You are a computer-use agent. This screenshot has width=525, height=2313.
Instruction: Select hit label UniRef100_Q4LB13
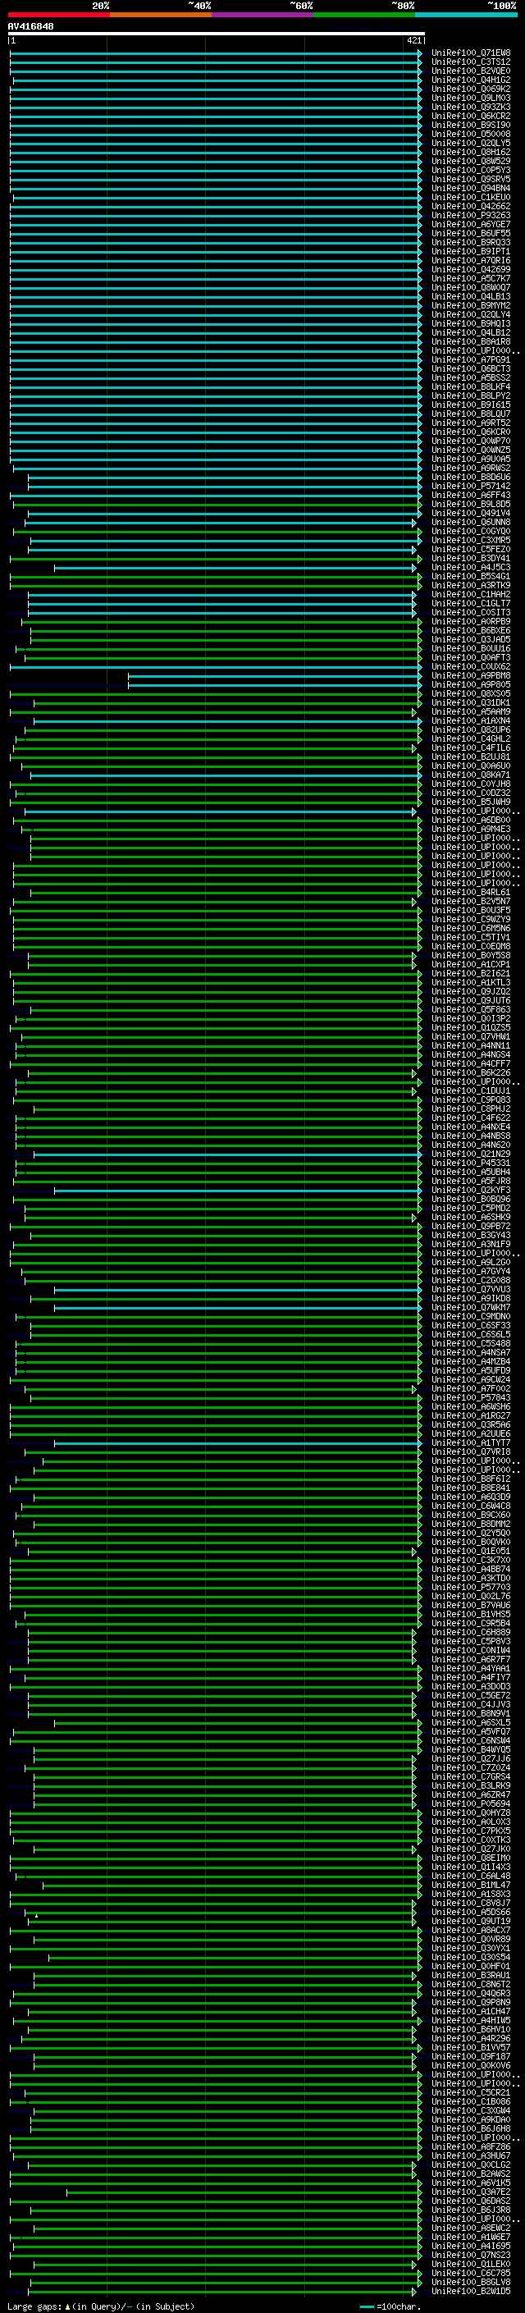coord(471,296)
